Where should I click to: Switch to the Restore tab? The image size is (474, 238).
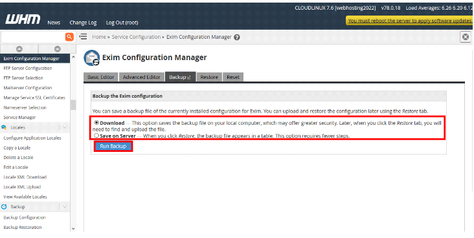(x=209, y=77)
